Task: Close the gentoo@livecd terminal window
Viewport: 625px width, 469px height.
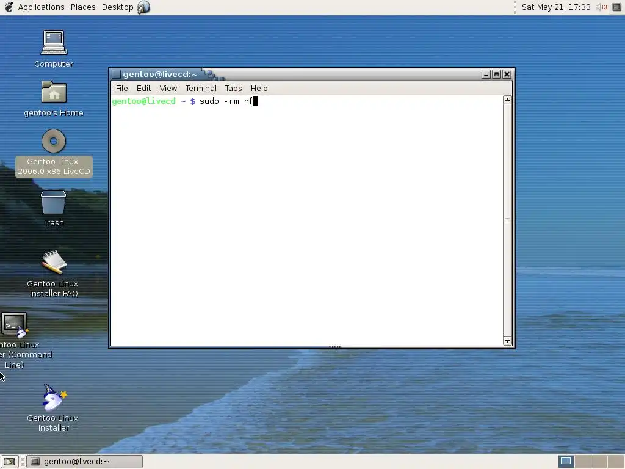Action: pos(507,74)
